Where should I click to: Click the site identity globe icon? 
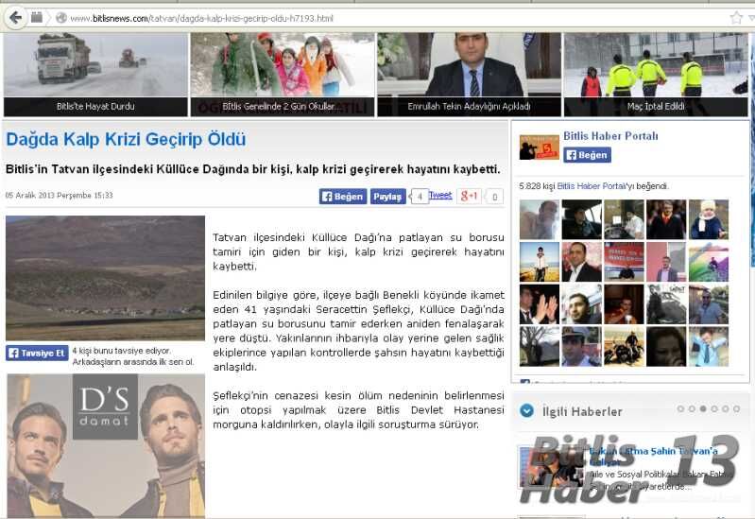coord(60,18)
